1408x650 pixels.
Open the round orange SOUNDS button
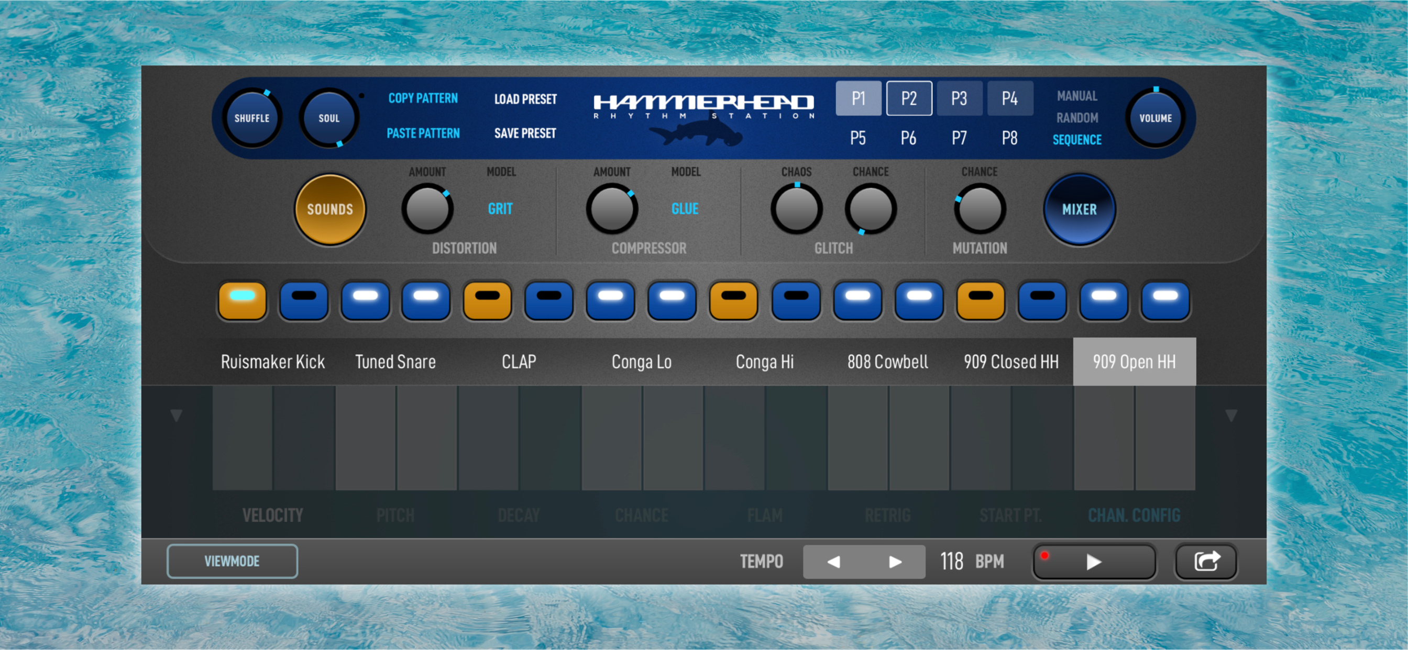(329, 209)
